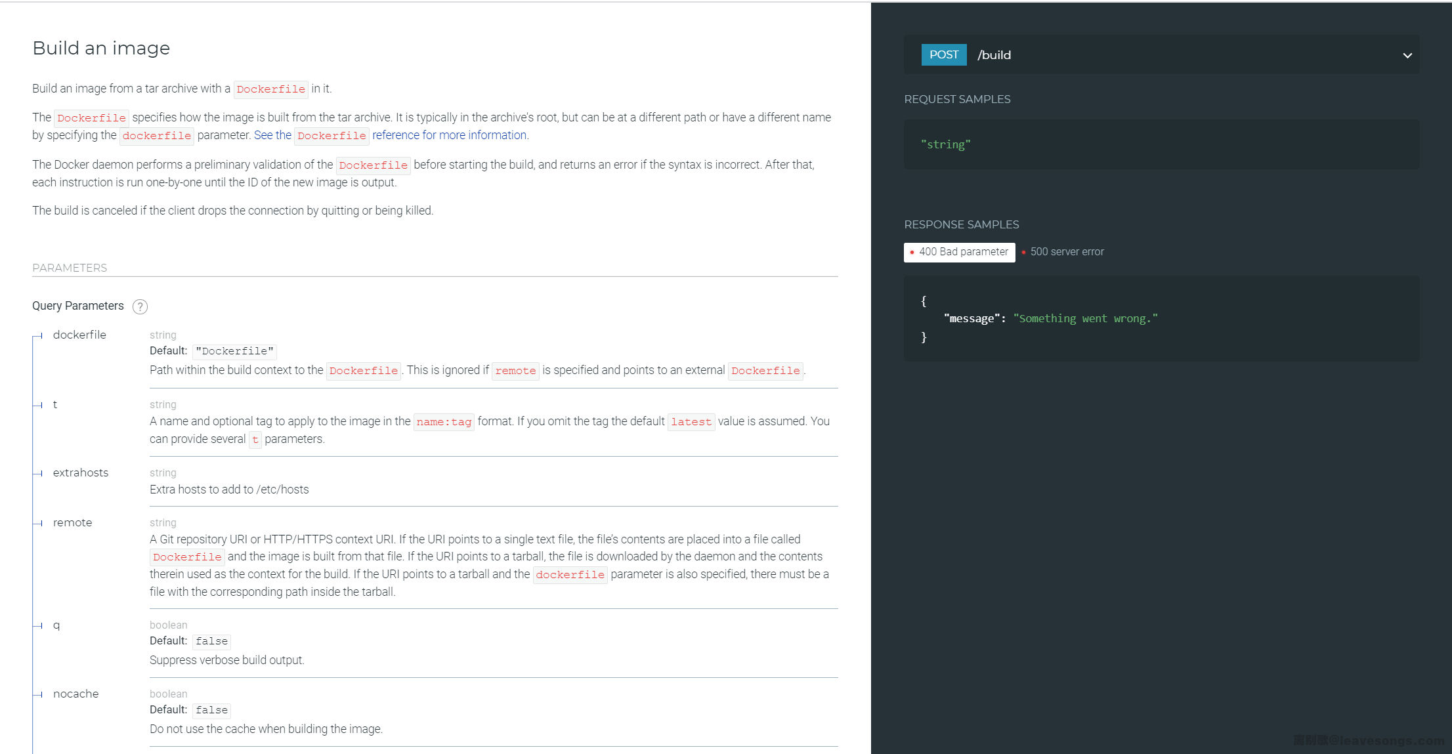Click the q parameter name
1452x754 pixels.
(56, 625)
